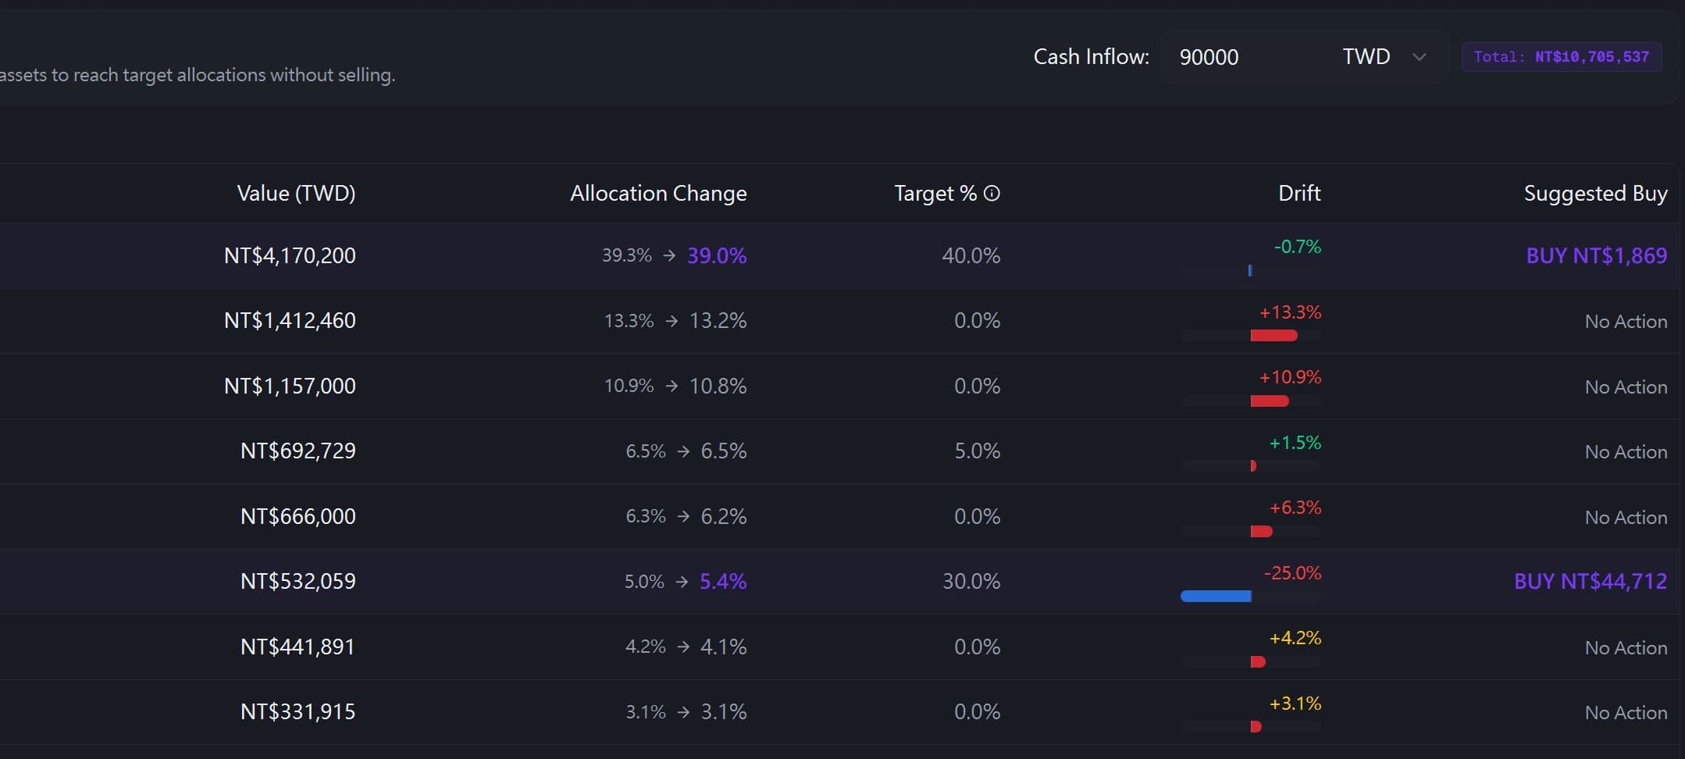Click the currency dropdown chevron arrow

[1420, 57]
